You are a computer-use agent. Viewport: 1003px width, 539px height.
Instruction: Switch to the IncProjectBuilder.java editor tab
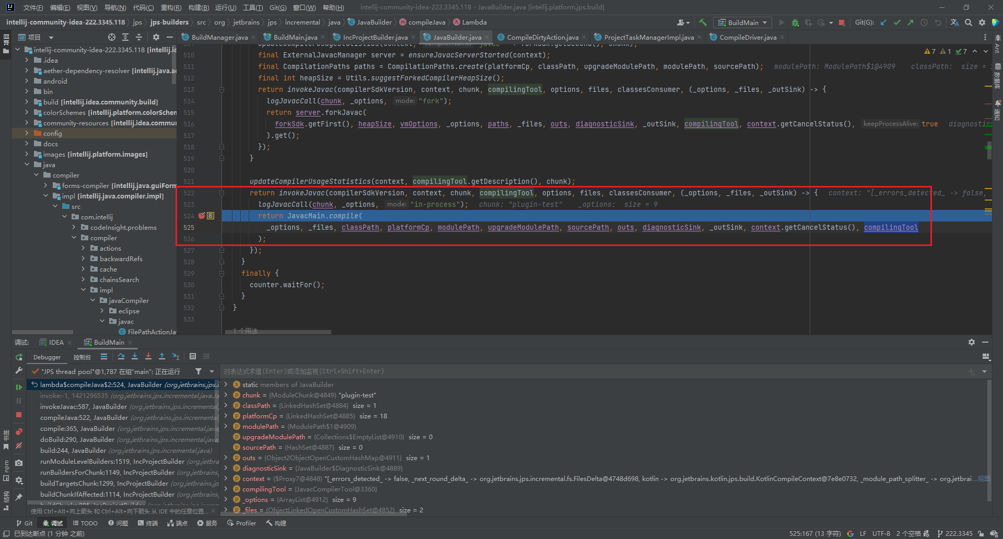pyautogui.click(x=375, y=37)
